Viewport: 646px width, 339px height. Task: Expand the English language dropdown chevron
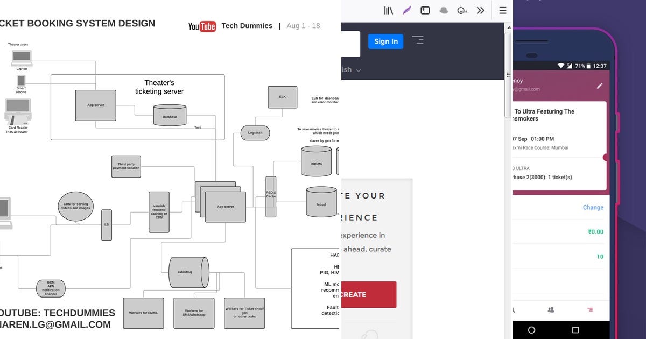click(x=359, y=70)
